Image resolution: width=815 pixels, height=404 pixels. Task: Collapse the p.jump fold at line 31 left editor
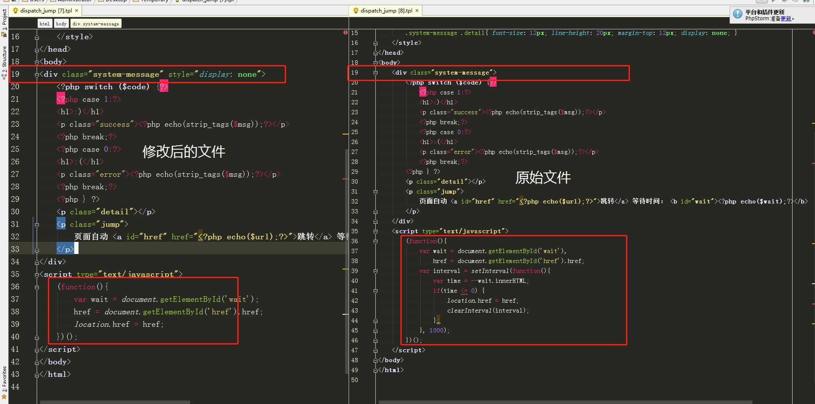click(x=37, y=225)
